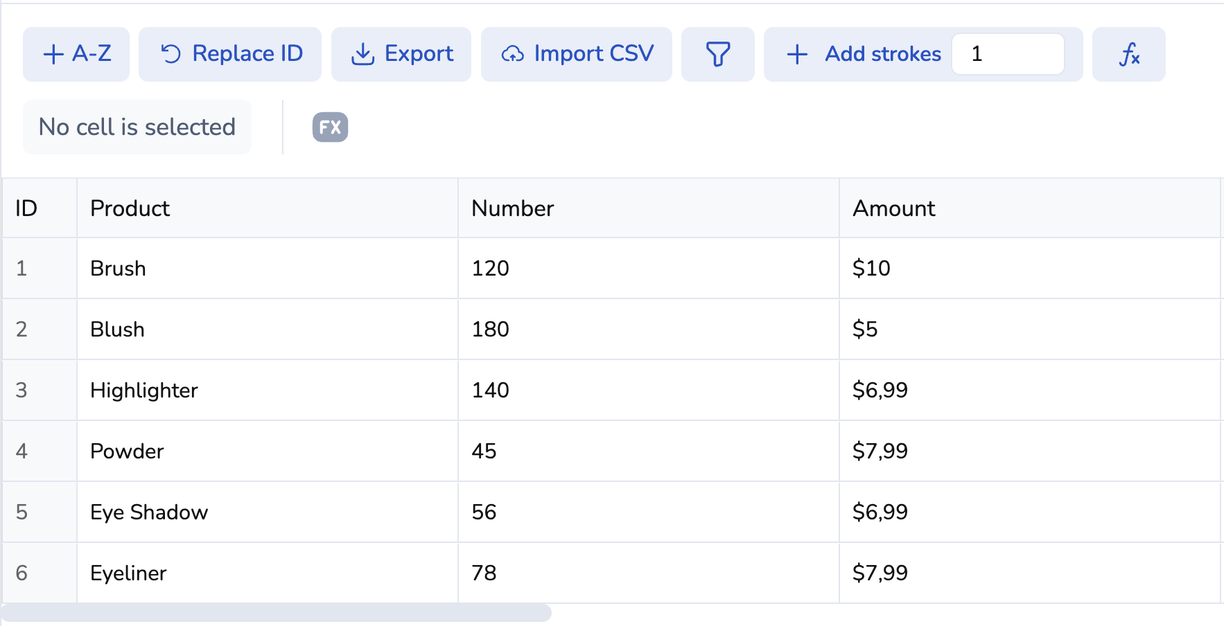
Task: Select the Eye Shadow number cell 56
Action: click(648, 512)
